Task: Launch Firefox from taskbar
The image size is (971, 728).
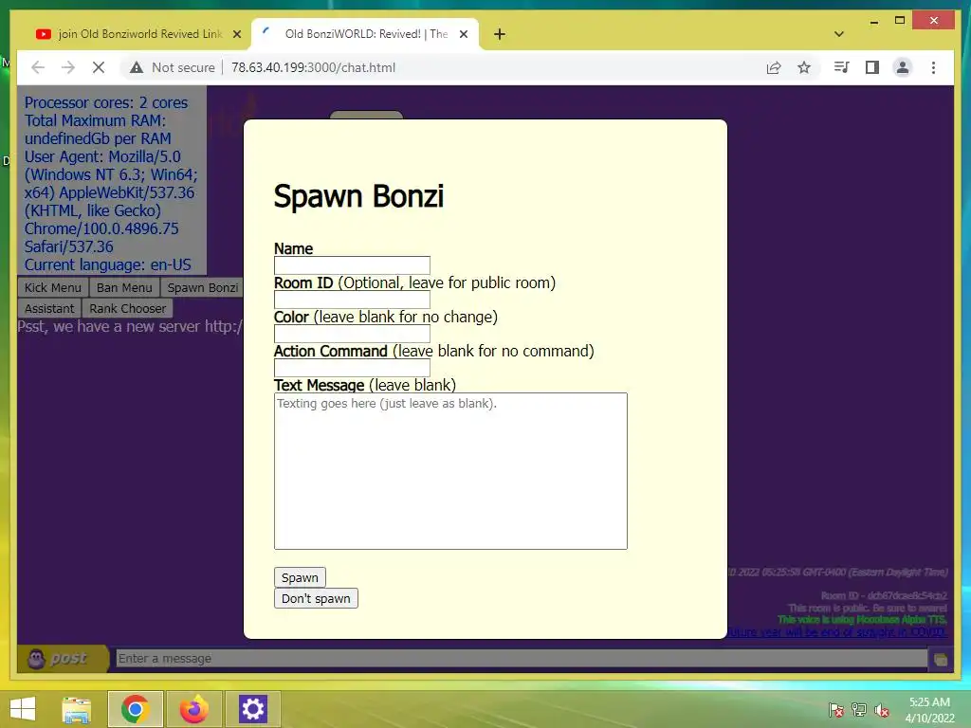Action: coord(193,709)
